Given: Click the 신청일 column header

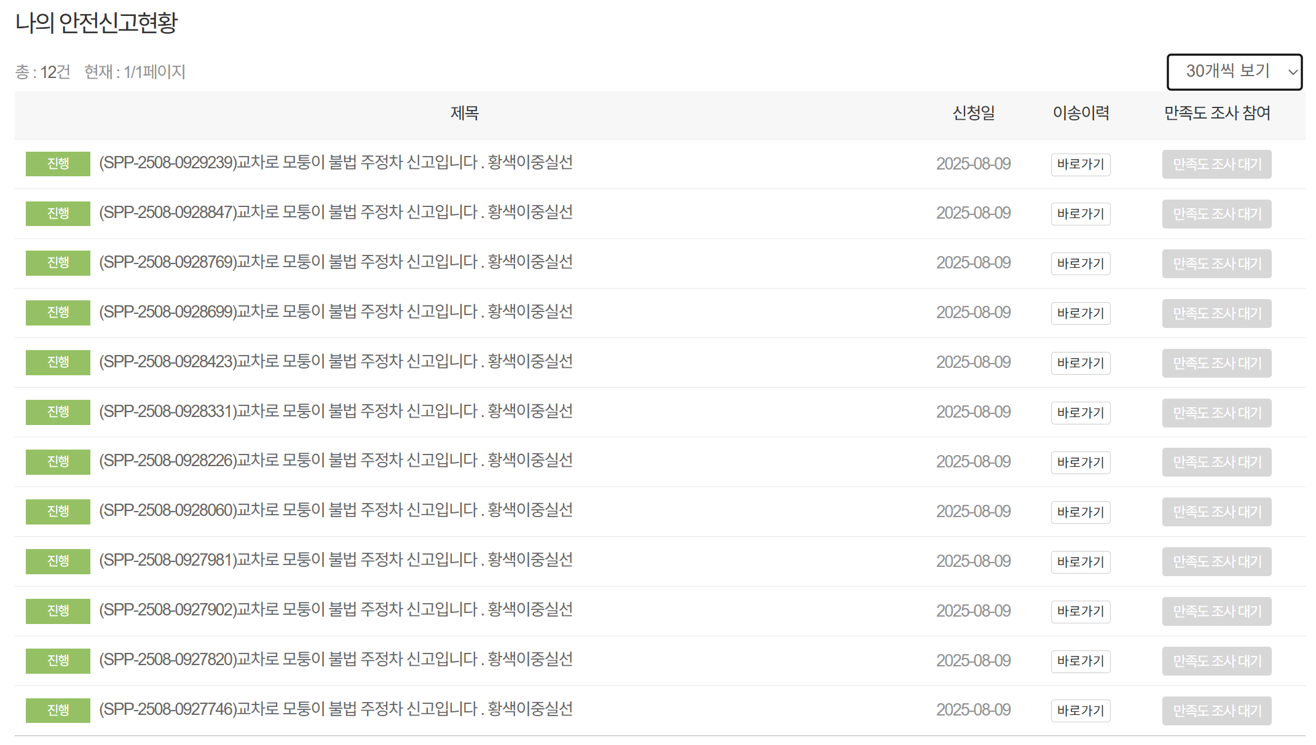Looking at the screenshot, I should click(x=974, y=113).
